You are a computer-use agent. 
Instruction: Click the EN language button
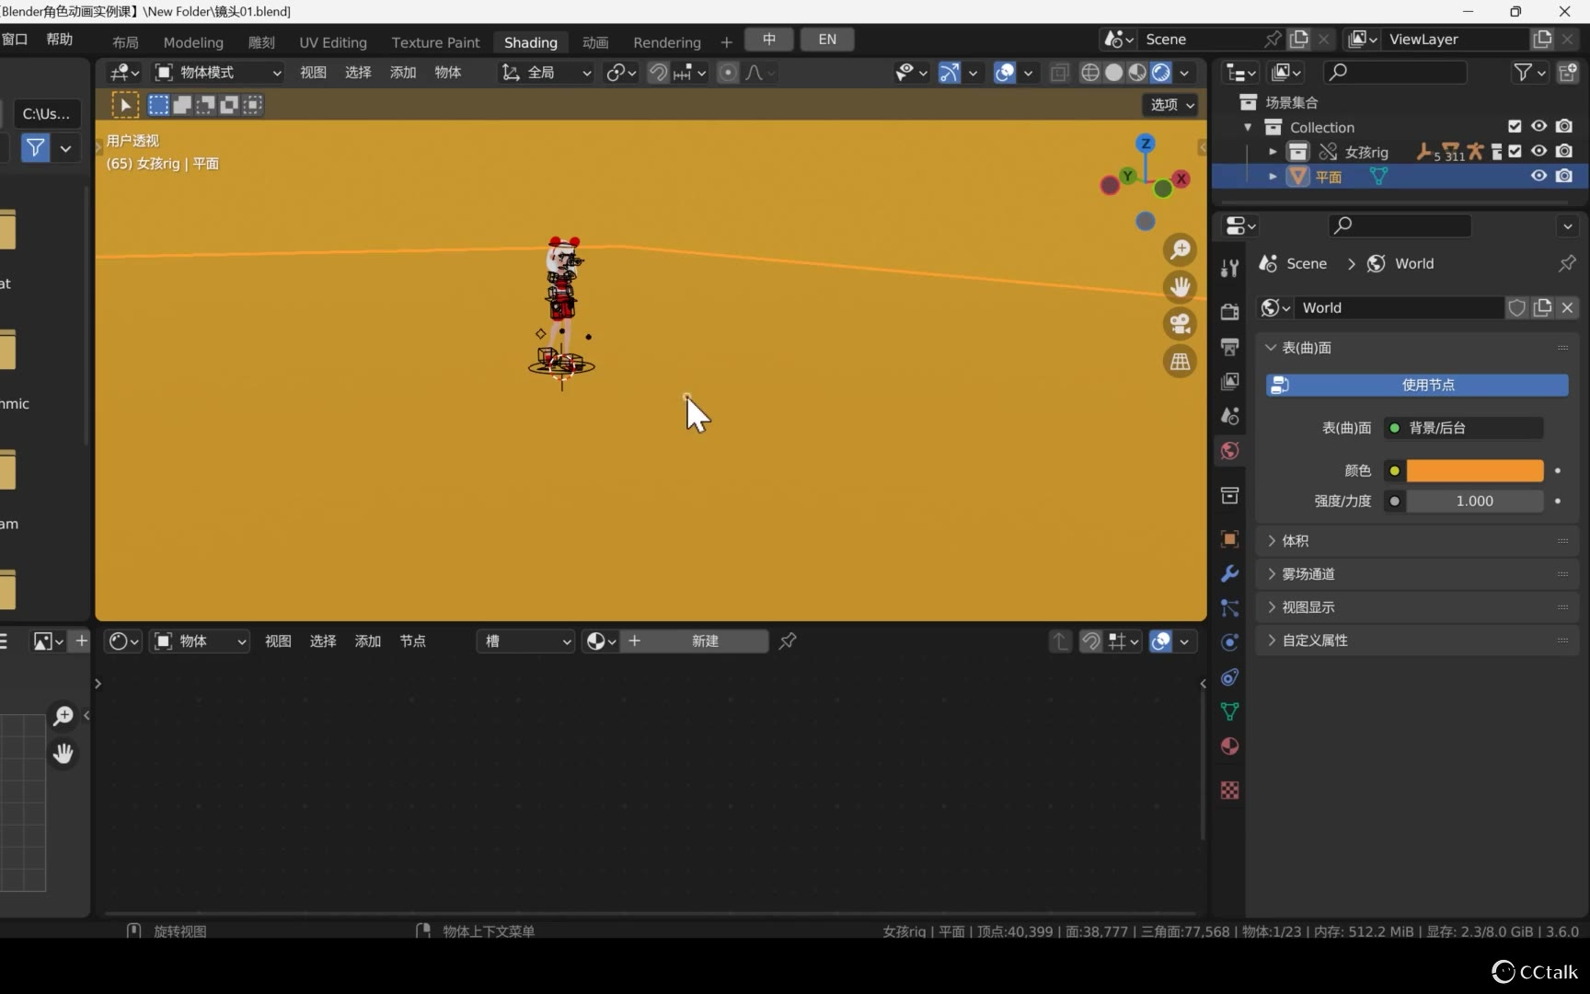point(827,40)
